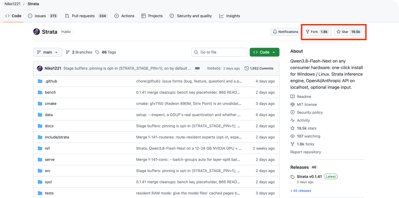Open the Niko1221 owner breadcrumb link
Image resolution: width=399 pixels, height=198 pixels.
pos(13,4)
